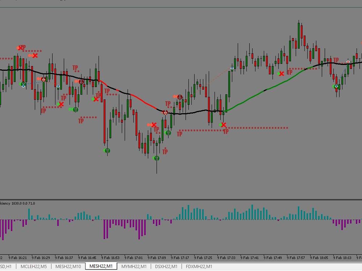Screen dimensions: 362x271
Task: Click the '9 Feb 18:05' time axis label
Action: (x=319, y=258)
